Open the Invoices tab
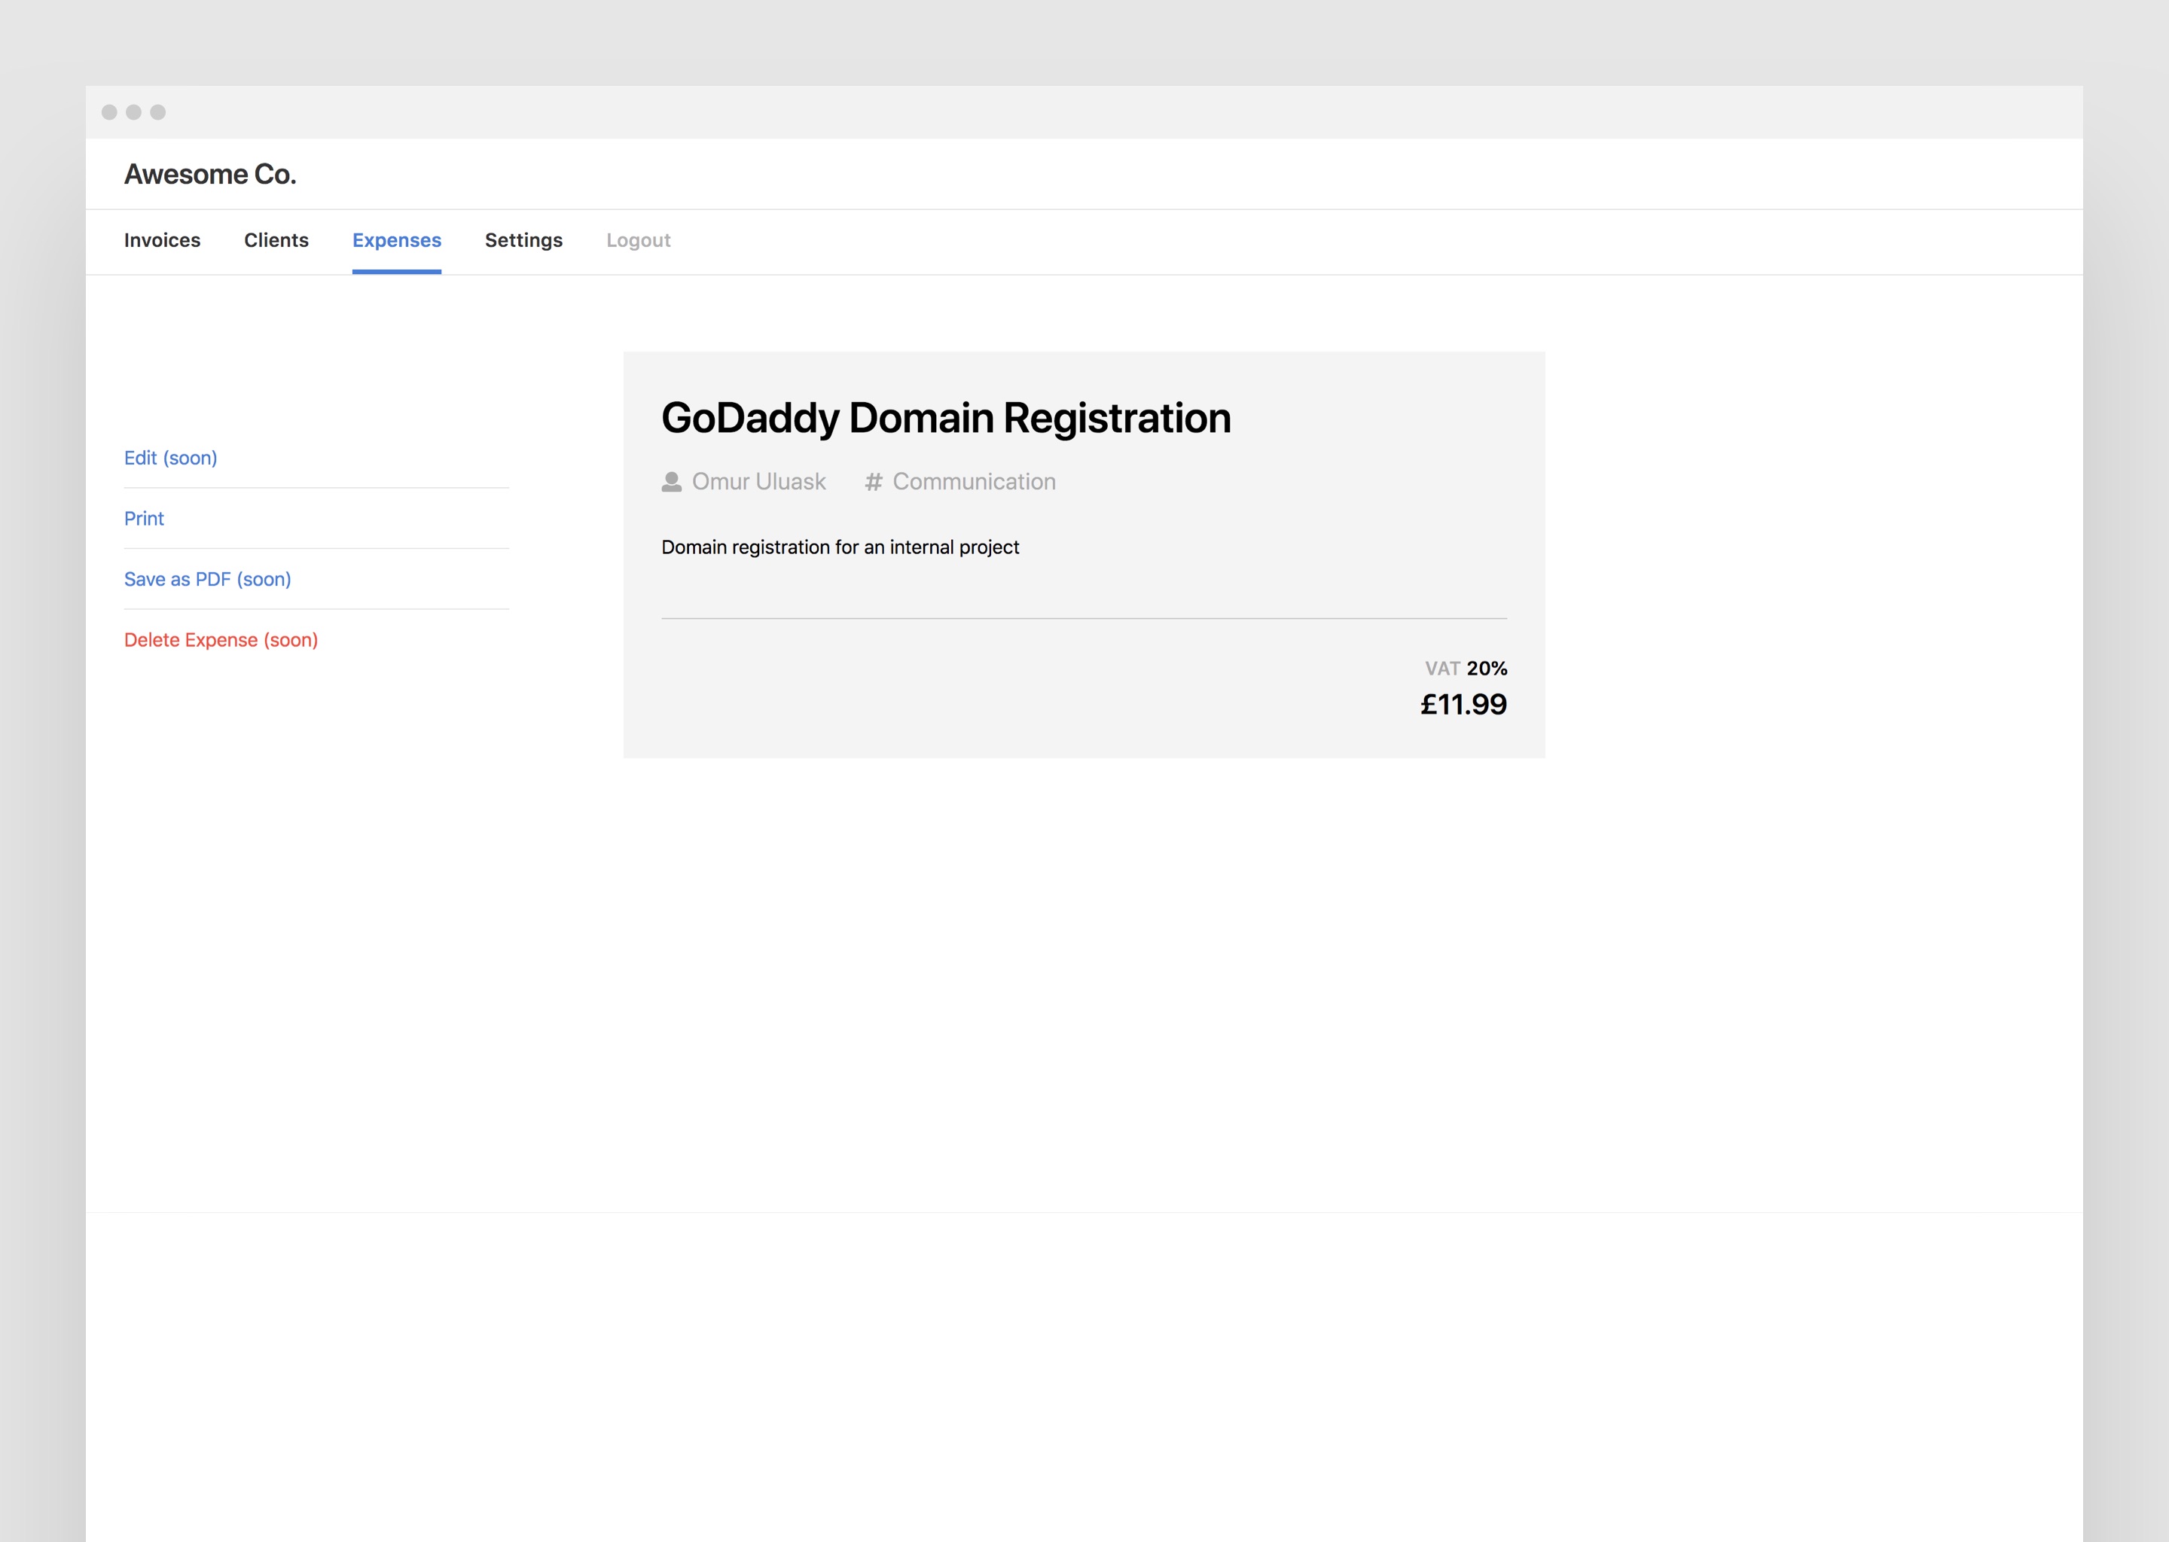2169x1542 pixels. [161, 240]
